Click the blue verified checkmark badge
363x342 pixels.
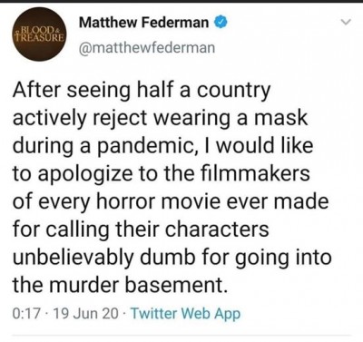221,23
